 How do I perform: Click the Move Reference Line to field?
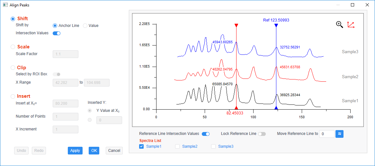[x=327, y=134]
